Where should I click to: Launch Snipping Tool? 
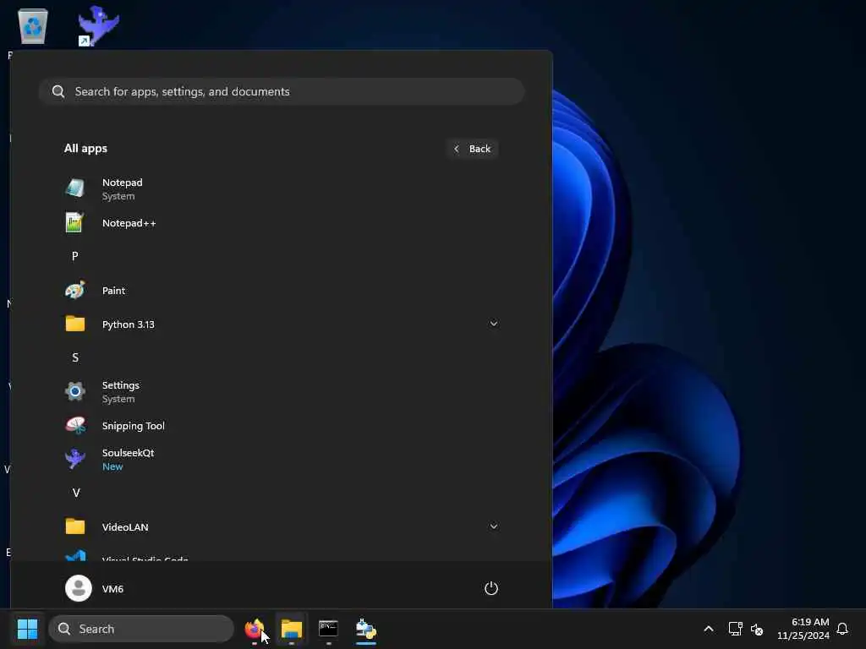(281, 426)
